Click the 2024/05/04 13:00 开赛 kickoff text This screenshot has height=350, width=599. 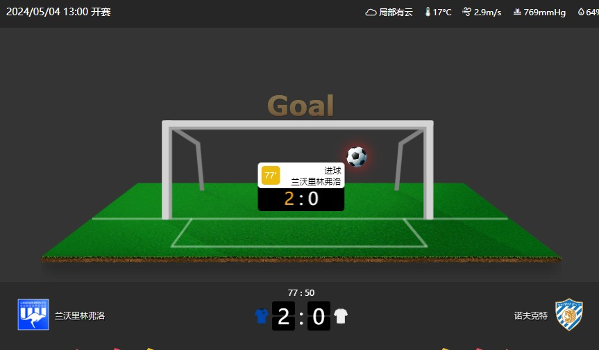pyautogui.click(x=58, y=12)
